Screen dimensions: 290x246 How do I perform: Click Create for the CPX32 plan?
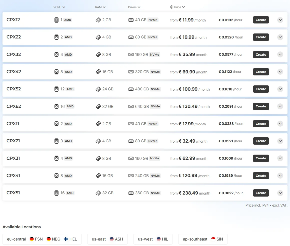[261, 54]
